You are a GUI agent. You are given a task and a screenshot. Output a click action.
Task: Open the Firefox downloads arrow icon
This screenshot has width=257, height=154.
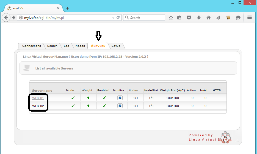(199, 18)
